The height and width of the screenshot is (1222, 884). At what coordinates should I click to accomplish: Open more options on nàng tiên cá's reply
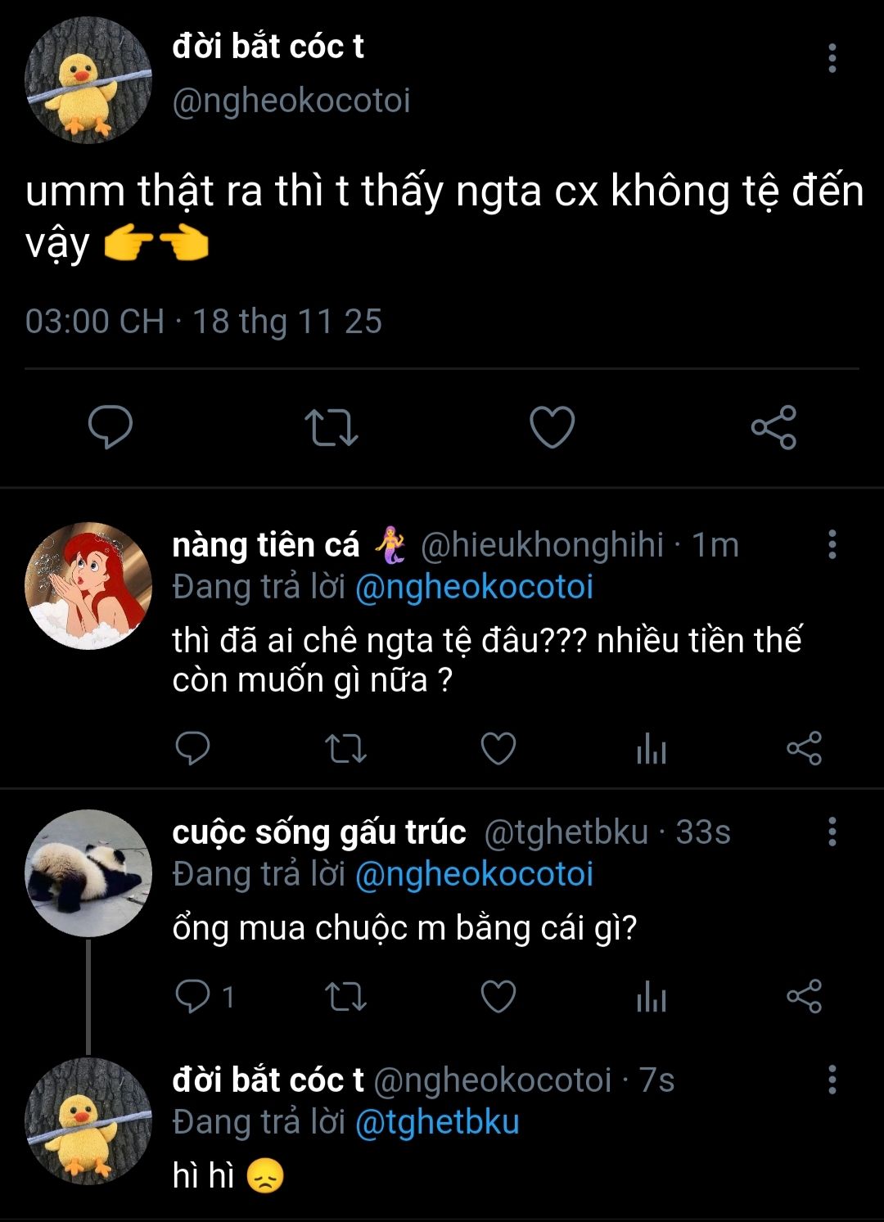click(x=832, y=544)
